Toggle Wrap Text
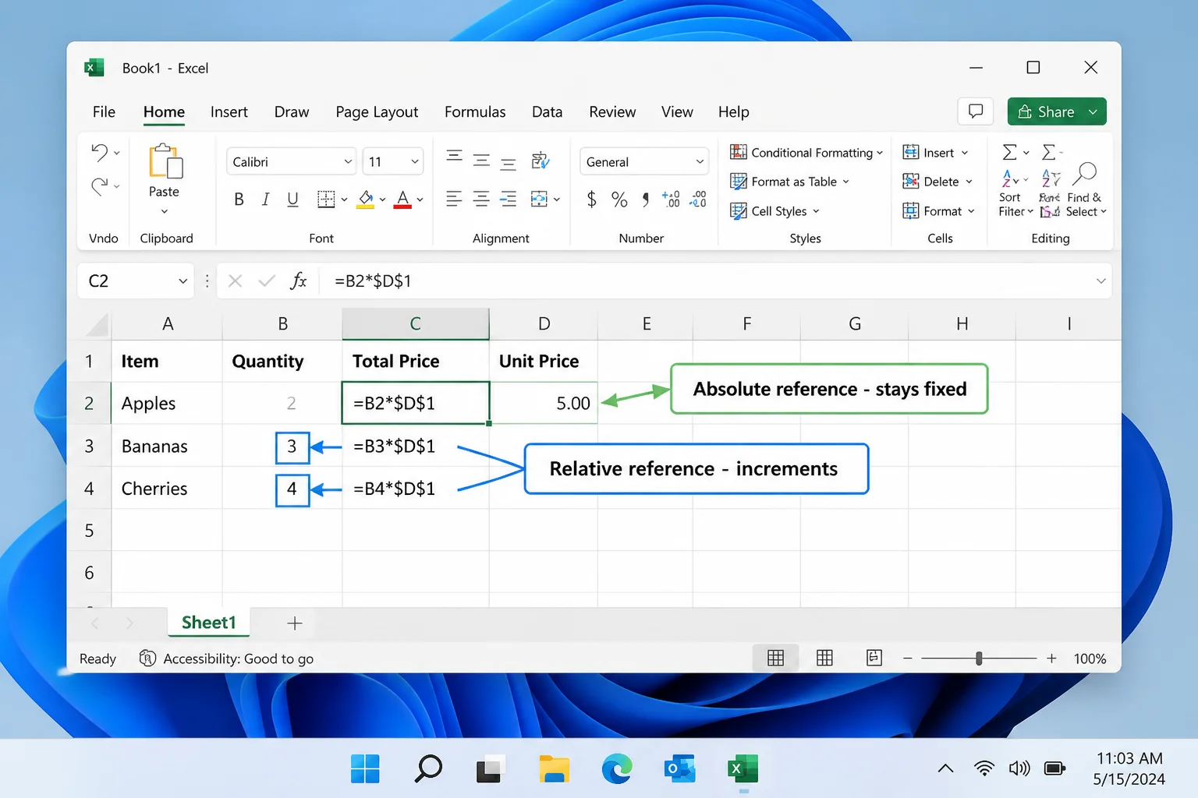Viewport: 1198px width, 798px height. click(x=541, y=161)
